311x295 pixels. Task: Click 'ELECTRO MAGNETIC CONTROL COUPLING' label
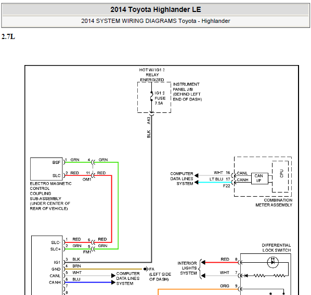(50, 196)
